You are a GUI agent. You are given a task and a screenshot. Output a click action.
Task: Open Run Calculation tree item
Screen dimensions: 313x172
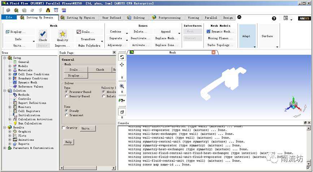pos(30,123)
